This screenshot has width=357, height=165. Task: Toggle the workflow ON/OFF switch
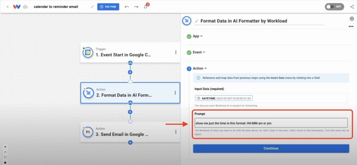(334, 7)
